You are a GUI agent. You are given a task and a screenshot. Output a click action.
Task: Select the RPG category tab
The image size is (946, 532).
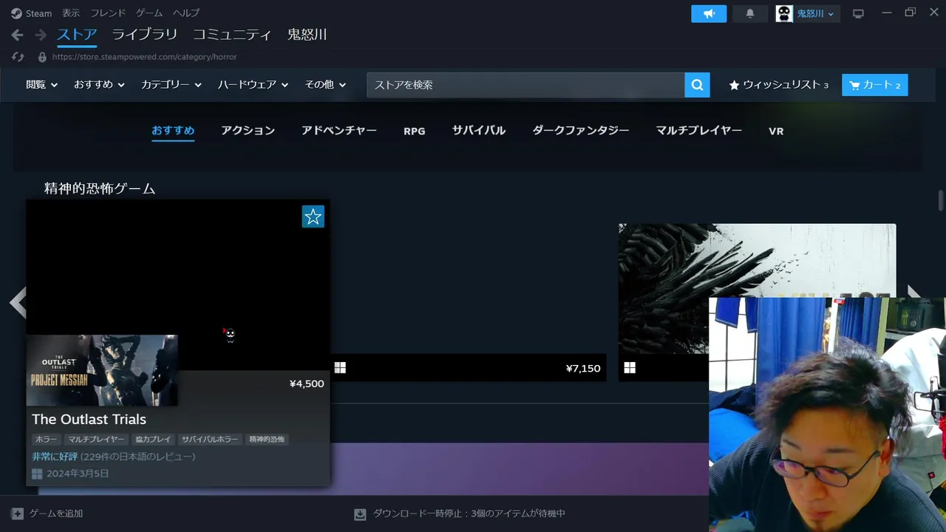(415, 131)
